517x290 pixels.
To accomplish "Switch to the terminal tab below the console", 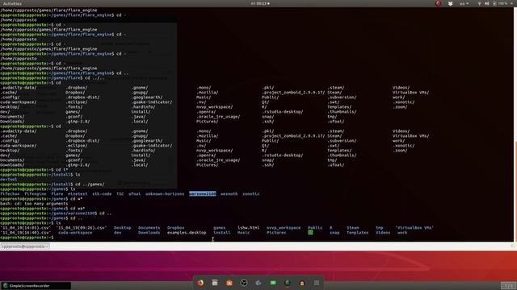I will click(25, 246).
